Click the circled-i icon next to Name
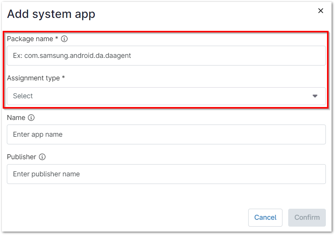The height and width of the screenshot is (235, 335). 30,118
